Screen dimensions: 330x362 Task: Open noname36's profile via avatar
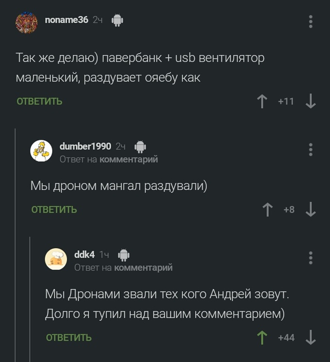[27, 22]
